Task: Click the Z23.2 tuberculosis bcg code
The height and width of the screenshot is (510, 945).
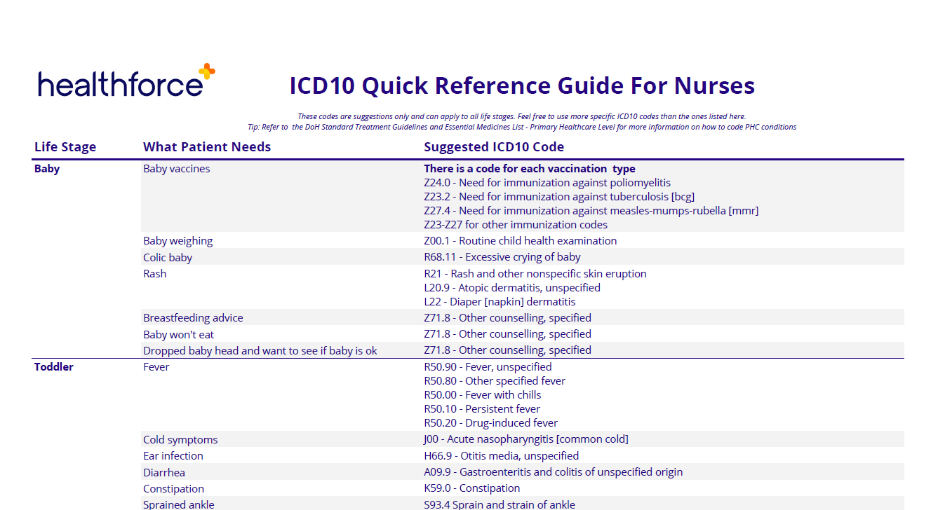Action: point(558,196)
